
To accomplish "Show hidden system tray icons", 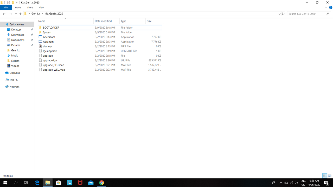I will 281,183.
